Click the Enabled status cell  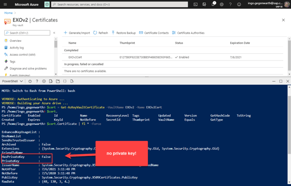pyautogui.click(x=182, y=57)
